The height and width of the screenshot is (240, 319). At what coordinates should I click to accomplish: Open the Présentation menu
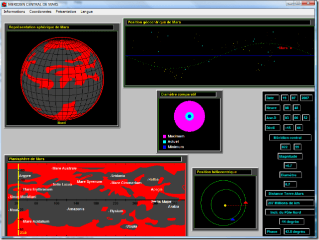[x=66, y=11]
